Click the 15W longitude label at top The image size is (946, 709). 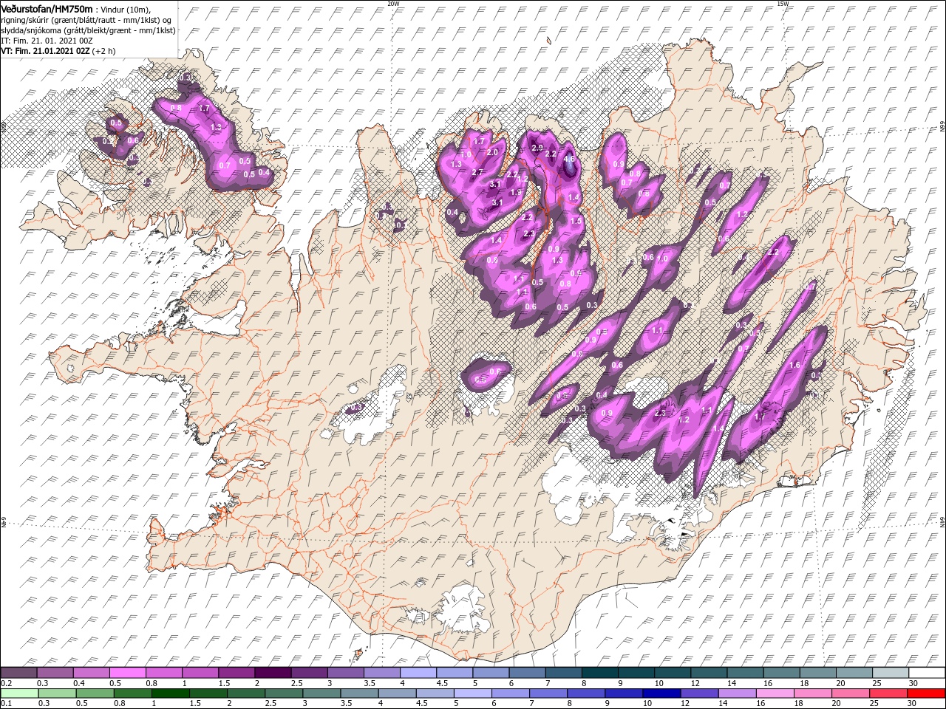(783, 4)
